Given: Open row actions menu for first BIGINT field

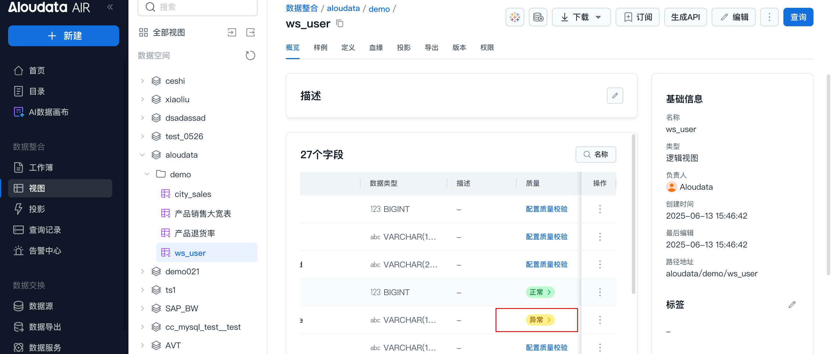Looking at the screenshot, I should pos(600,209).
